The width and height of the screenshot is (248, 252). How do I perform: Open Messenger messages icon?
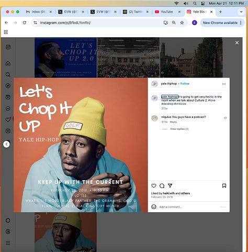pyautogui.click(x=8, y=108)
